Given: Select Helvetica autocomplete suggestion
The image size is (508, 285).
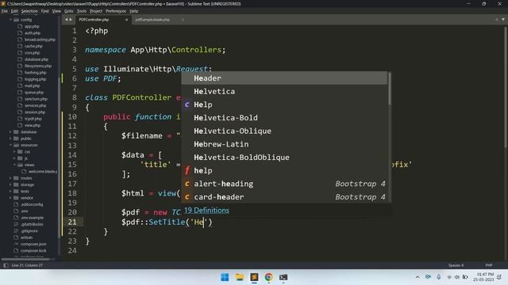Looking at the screenshot, I should [x=284, y=92].
